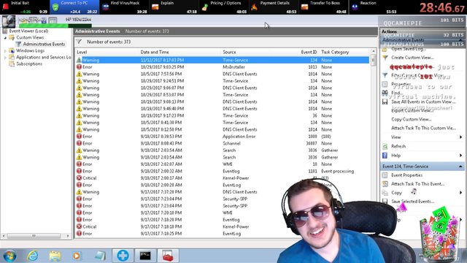
Task: Sort by the Event ID column header
Action: [309, 52]
